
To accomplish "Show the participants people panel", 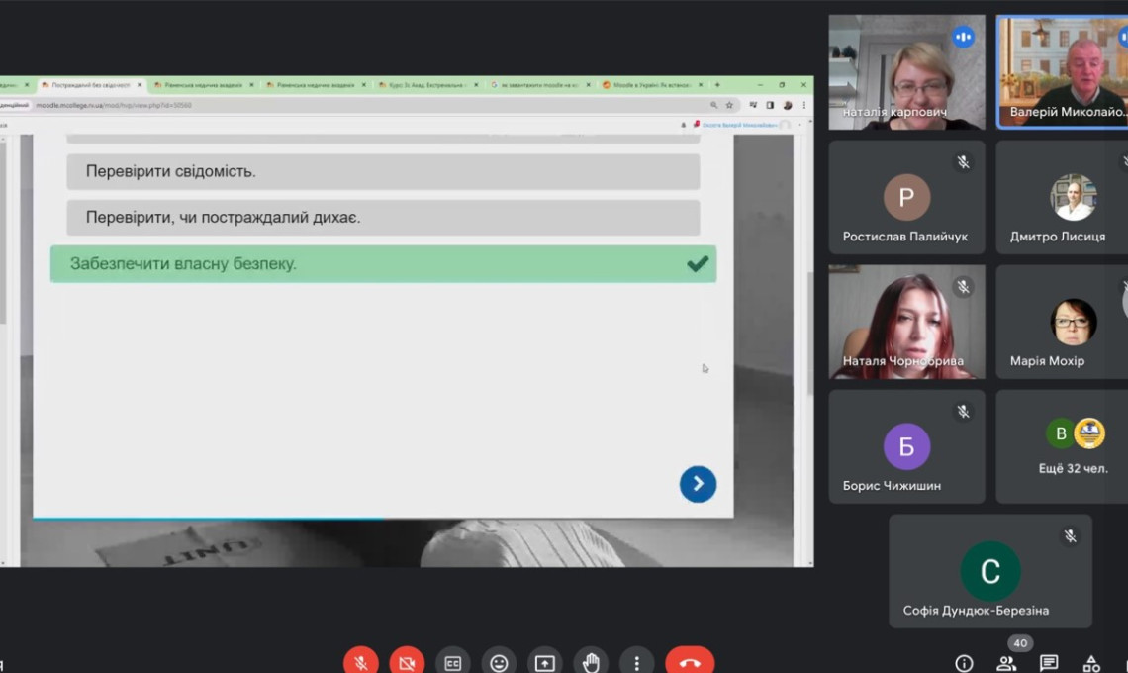I will (1006, 663).
